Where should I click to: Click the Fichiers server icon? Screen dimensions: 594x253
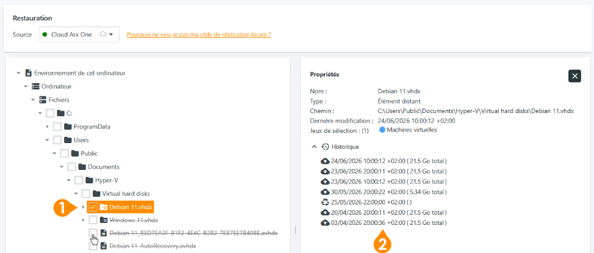pos(42,100)
